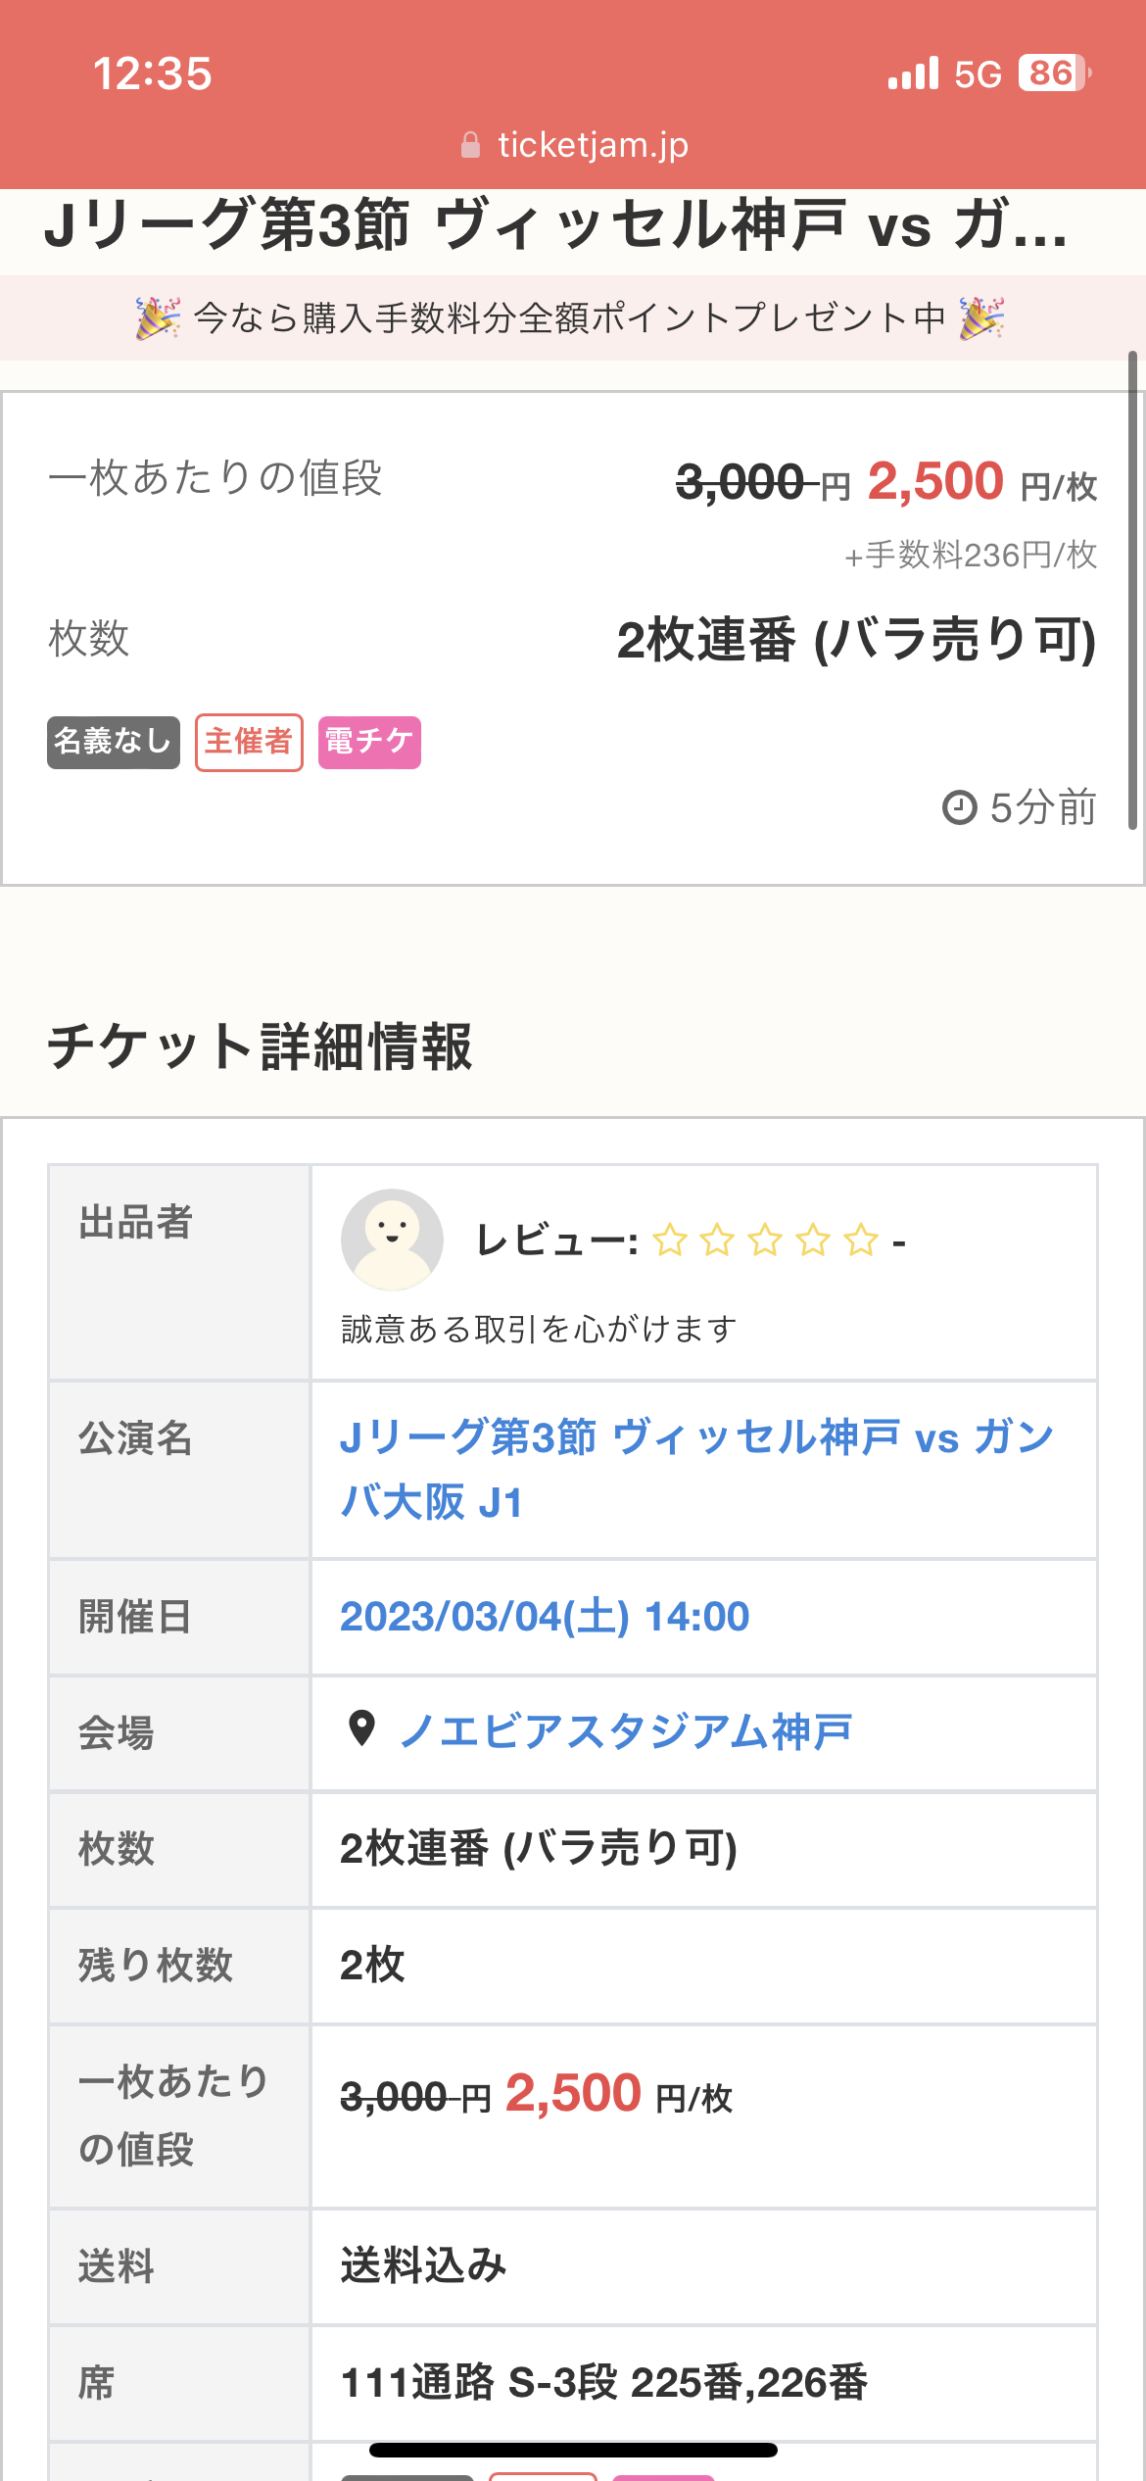This screenshot has width=1146, height=2481.
Task: Click the page scrollbar on right edge
Action: (x=1132, y=590)
